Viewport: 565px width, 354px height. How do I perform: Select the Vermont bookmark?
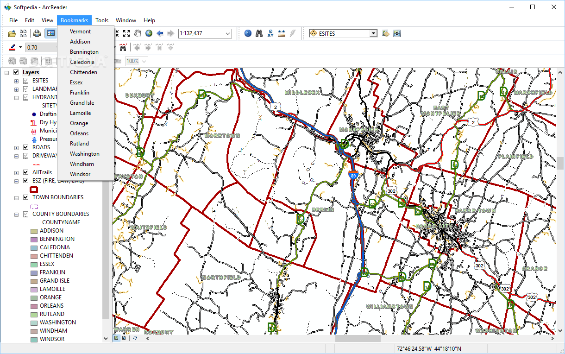click(x=81, y=32)
